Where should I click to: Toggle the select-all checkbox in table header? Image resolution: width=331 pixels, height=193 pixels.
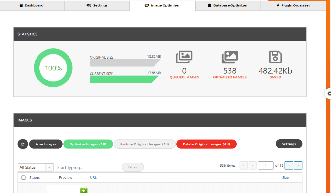tap(23, 177)
